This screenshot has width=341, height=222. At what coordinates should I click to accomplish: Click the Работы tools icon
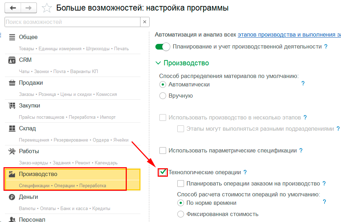(12, 151)
